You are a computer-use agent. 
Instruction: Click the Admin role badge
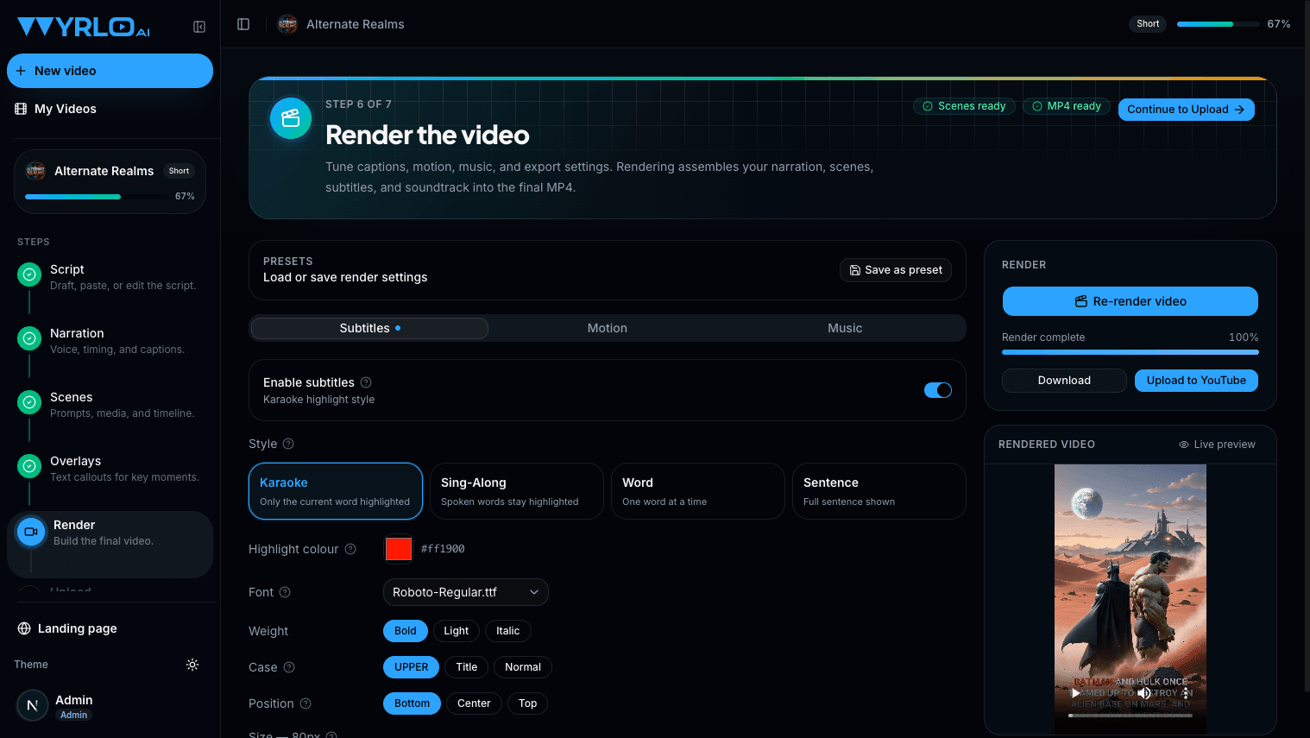73,715
